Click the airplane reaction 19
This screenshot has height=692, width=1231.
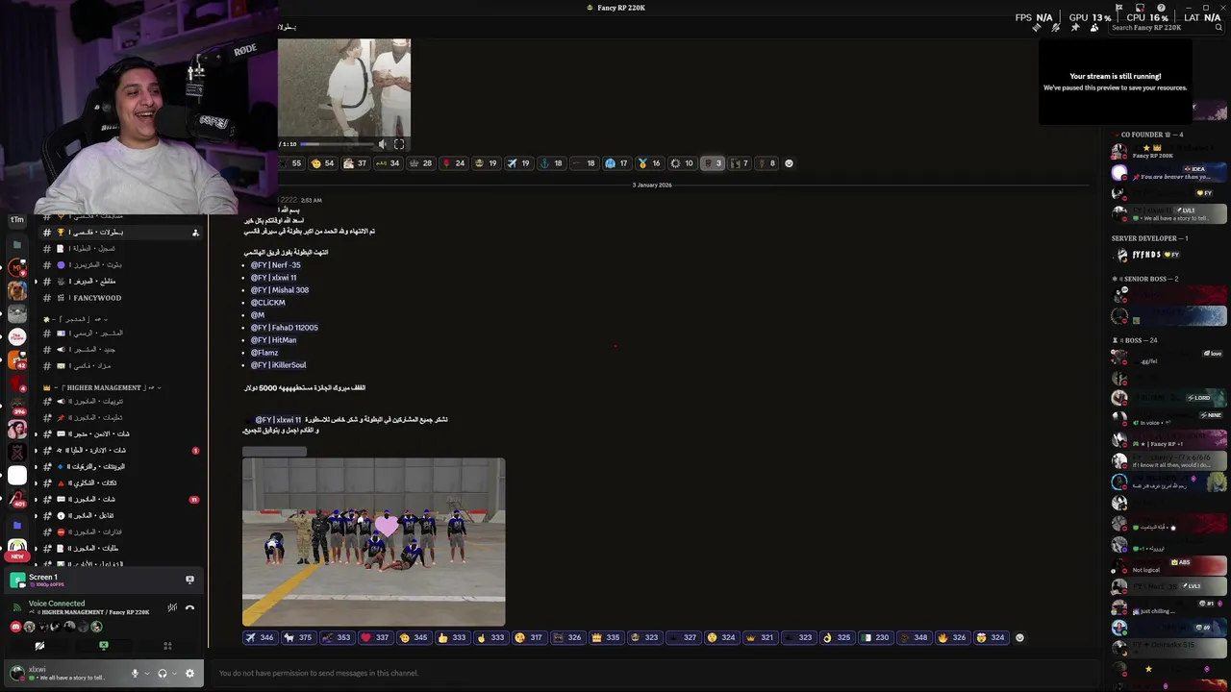click(x=518, y=163)
